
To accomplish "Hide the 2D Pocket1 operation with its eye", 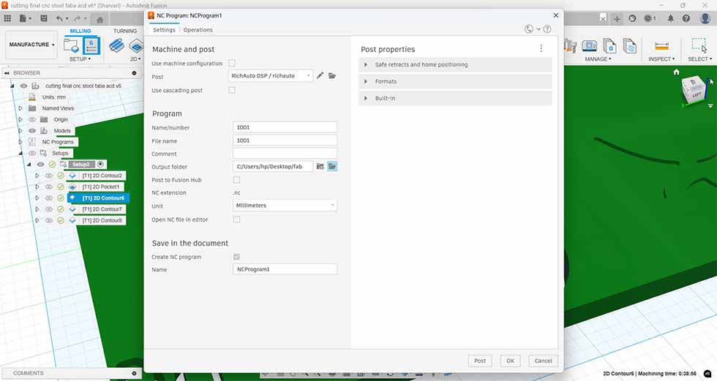I will pos(49,187).
